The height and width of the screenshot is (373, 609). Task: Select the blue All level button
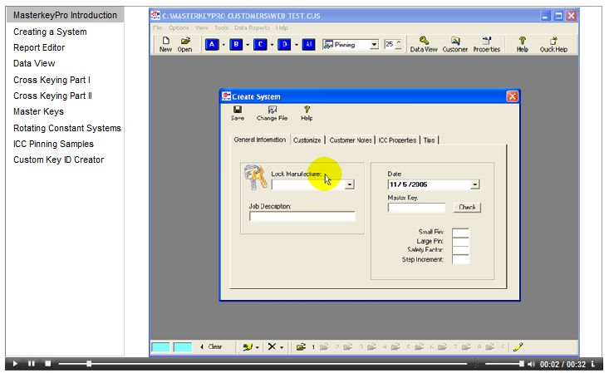[309, 44]
